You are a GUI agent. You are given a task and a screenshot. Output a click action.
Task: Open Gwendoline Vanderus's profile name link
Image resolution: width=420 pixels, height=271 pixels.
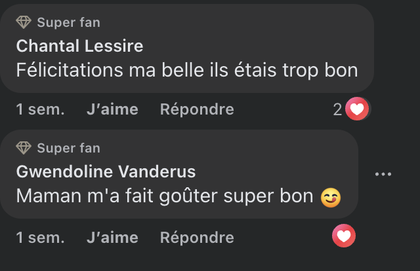[106, 172]
